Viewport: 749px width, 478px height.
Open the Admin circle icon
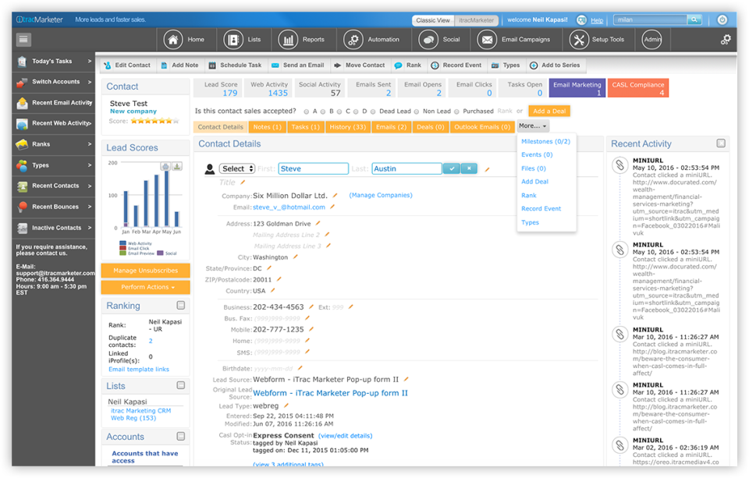[x=652, y=40]
